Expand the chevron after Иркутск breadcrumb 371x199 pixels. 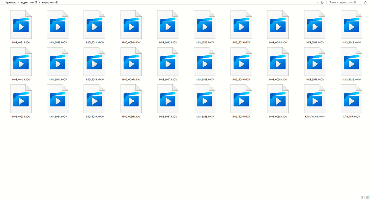[x=18, y=3]
